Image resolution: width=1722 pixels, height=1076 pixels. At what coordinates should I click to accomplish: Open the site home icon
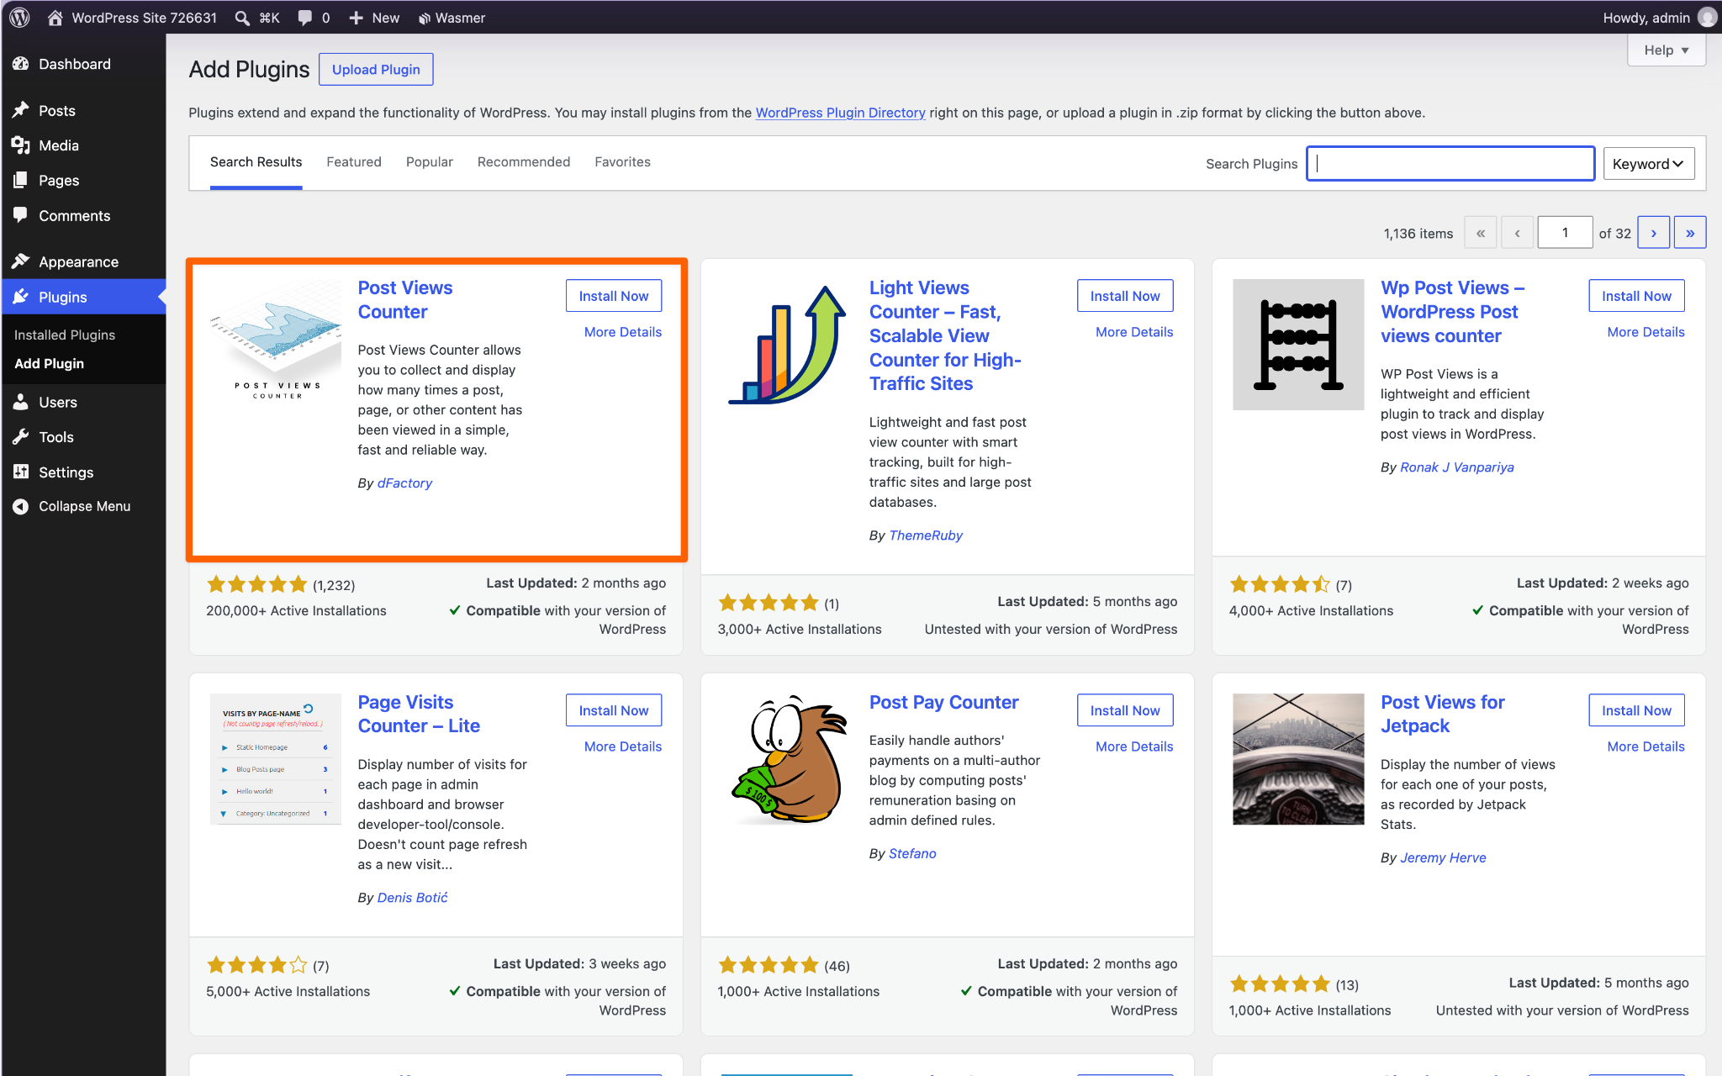tap(55, 18)
